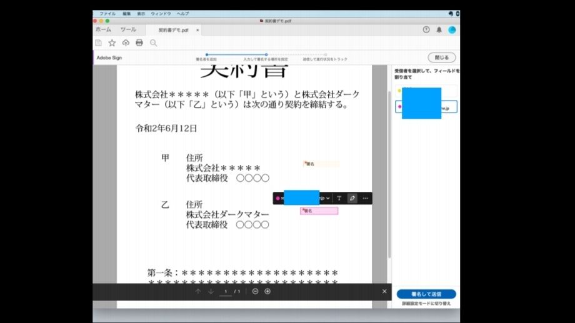
Task: Bookmark file with the star icon
Action: pos(112,43)
